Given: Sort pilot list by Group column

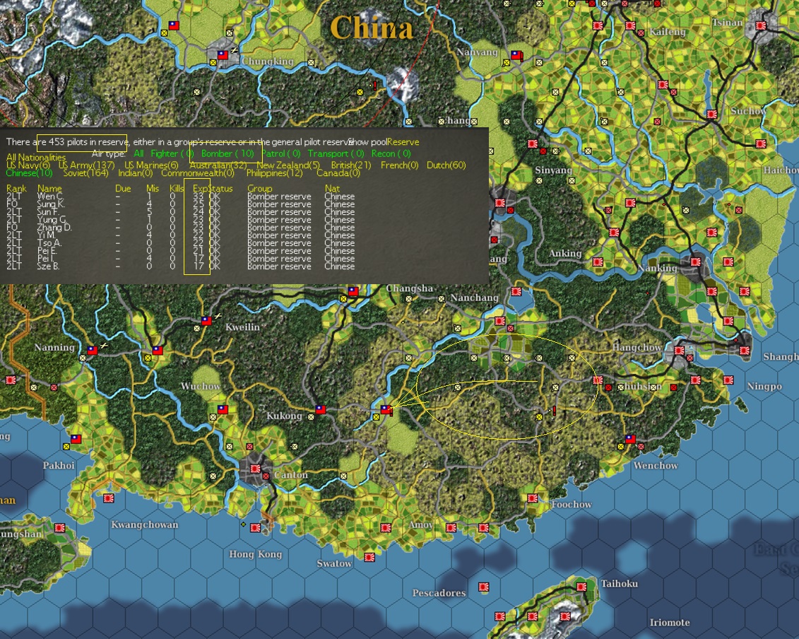Looking at the screenshot, I should click(x=260, y=189).
